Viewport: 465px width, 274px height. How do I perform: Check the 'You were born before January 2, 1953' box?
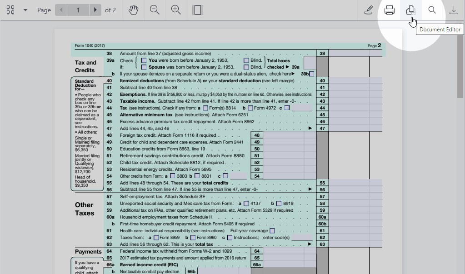[144, 60]
